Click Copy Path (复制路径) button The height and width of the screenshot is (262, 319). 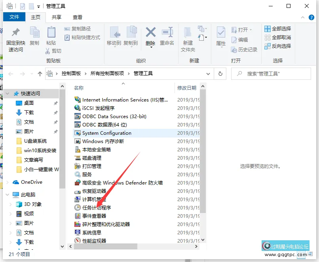tap(78, 28)
